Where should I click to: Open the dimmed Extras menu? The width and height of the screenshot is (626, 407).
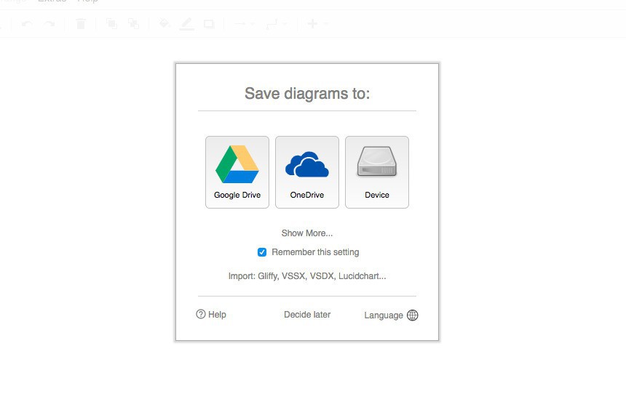(52, 1)
